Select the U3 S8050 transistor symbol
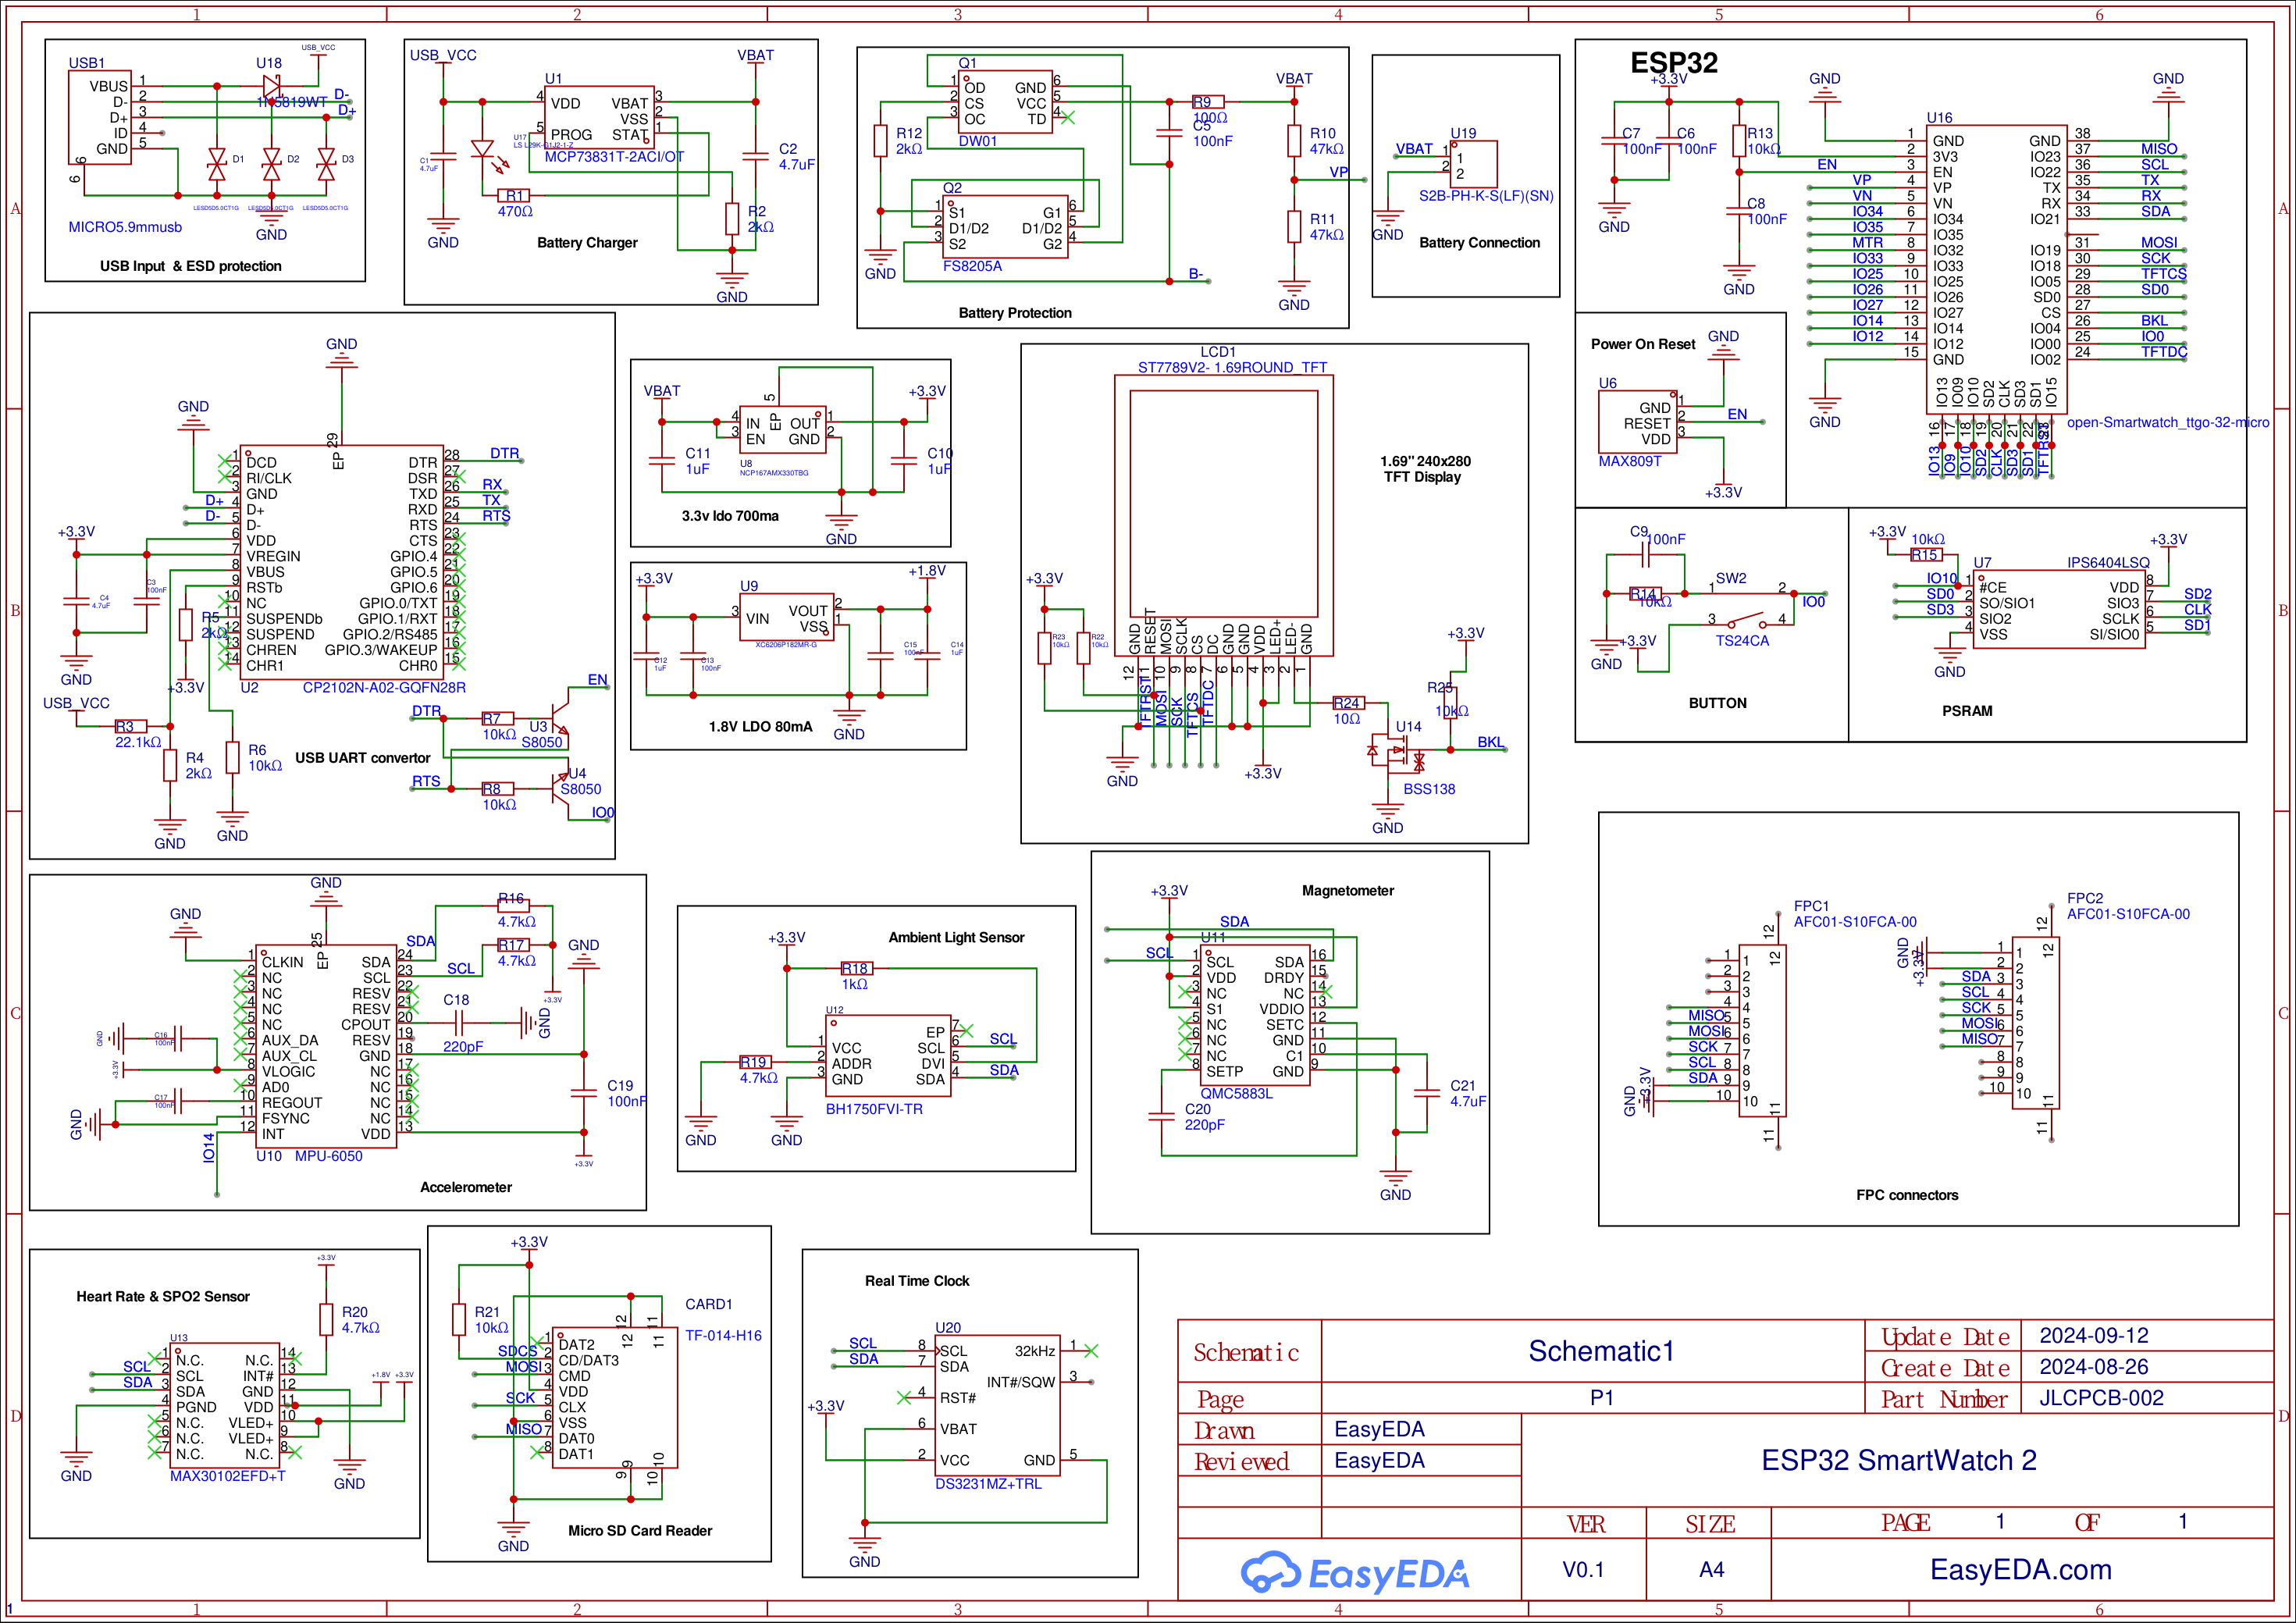This screenshot has height=1623, width=2296. 562,718
